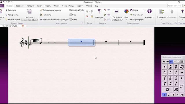Viewport: 185px width, 104px height.
Task: Open the Note Input (Ввод нот) tab
Action: [x=20, y=6]
